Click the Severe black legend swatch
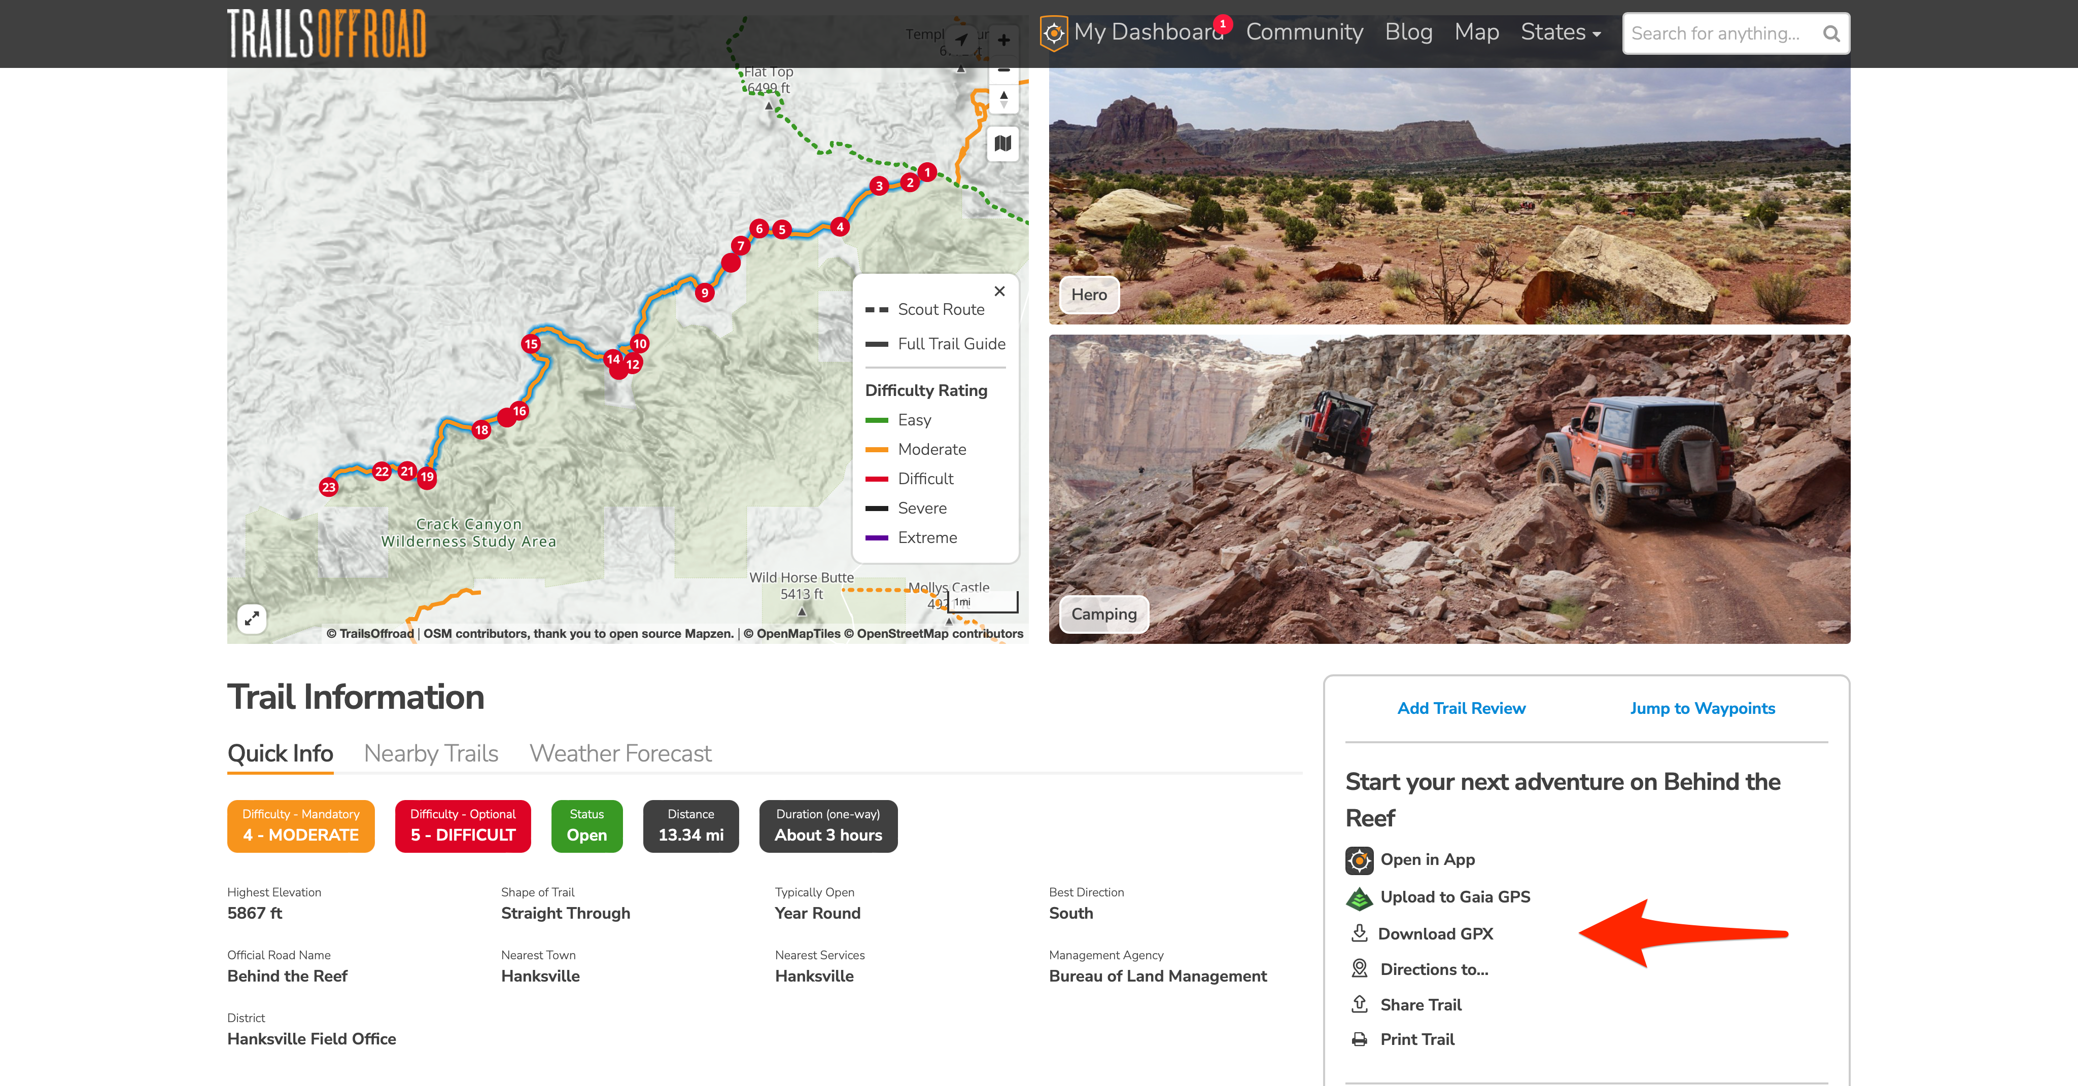 pyautogui.click(x=877, y=508)
